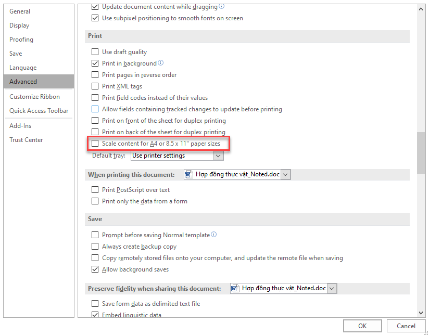Enable Use draft quality

click(95, 51)
